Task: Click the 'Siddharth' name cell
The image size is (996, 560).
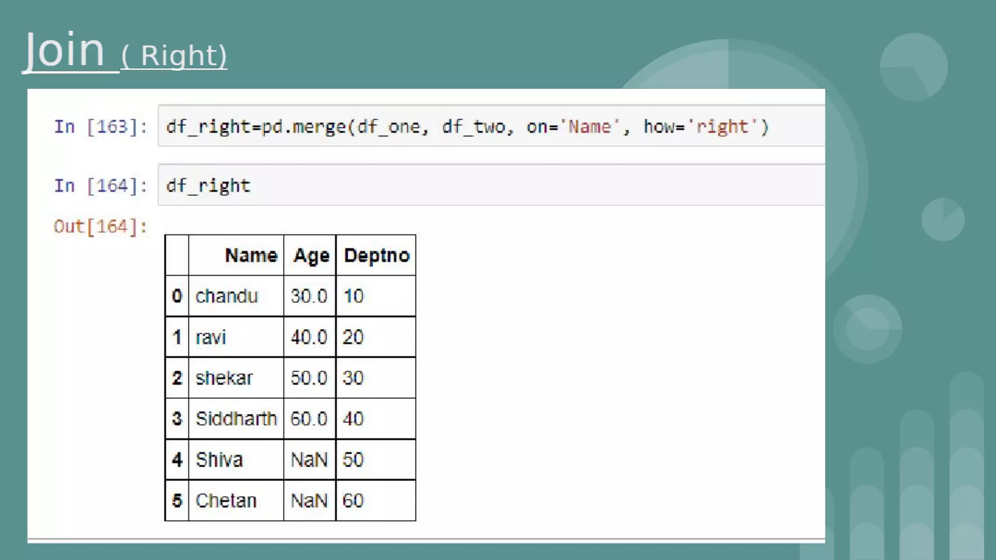Action: pyautogui.click(x=236, y=419)
